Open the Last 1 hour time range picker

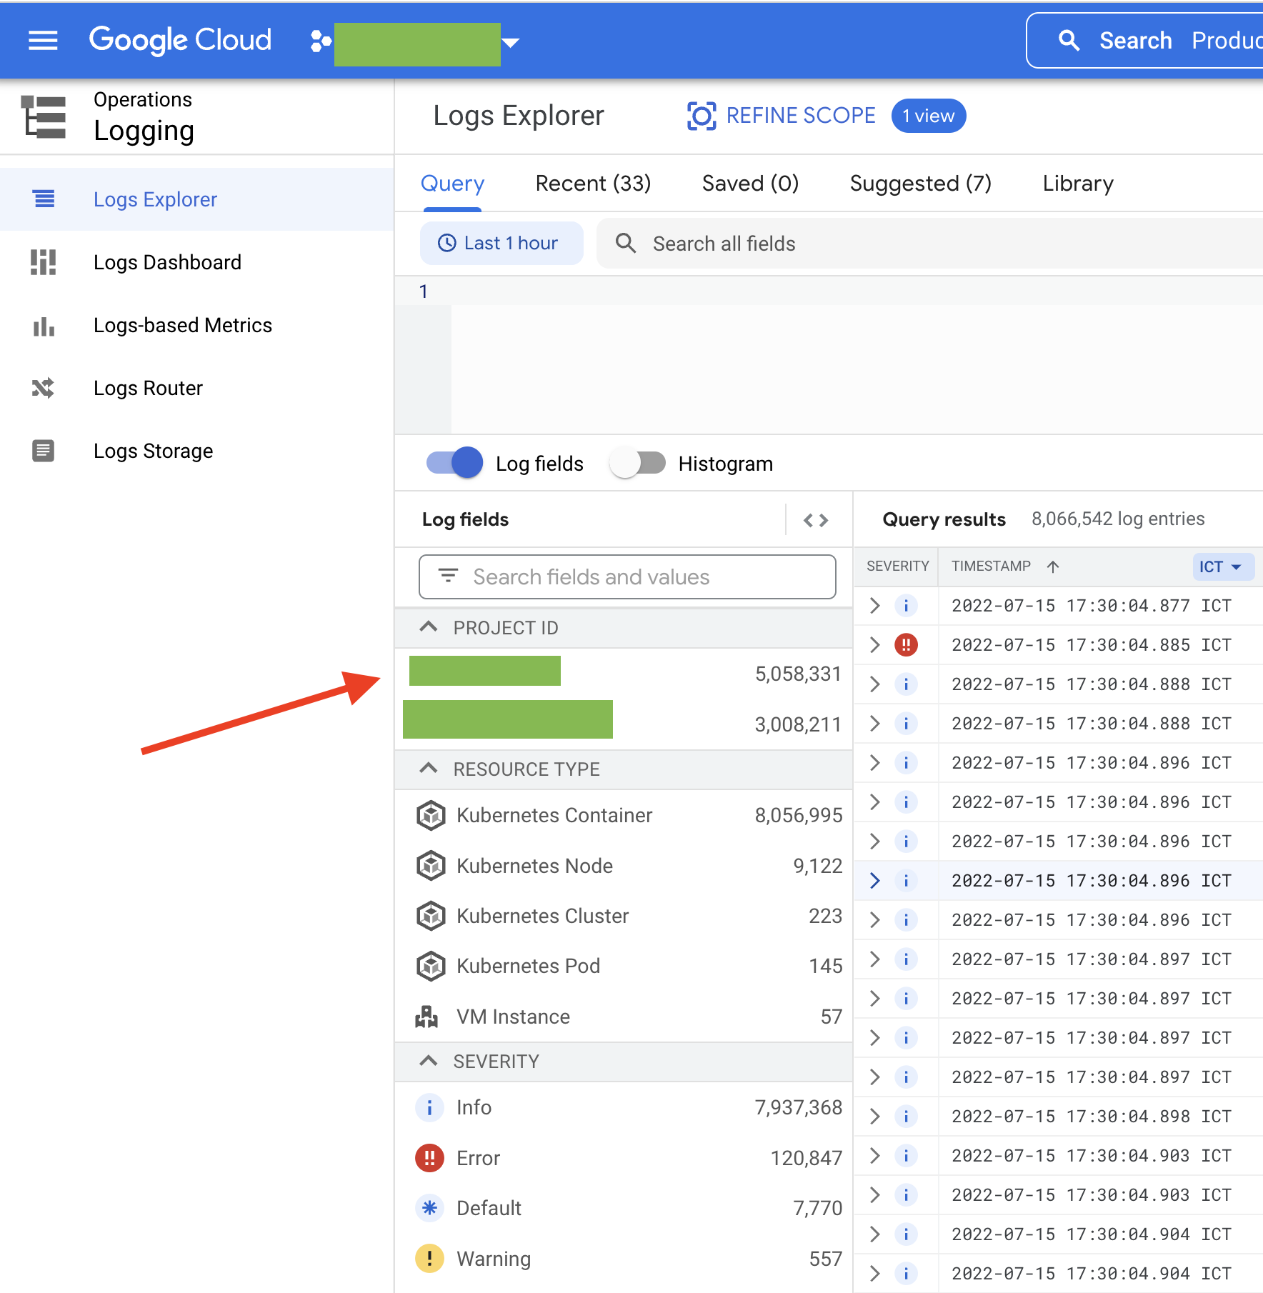[501, 244]
